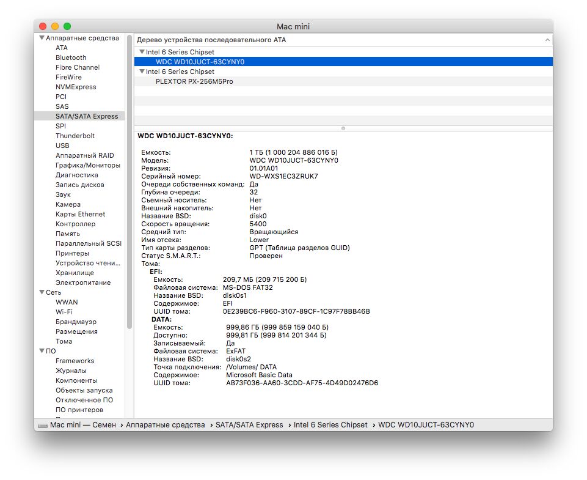Open FireWire hardware section

(x=68, y=77)
